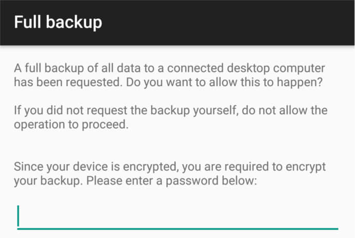Click the text "operation to proceed."
Screen dimensions: 355x238
pos(70,125)
